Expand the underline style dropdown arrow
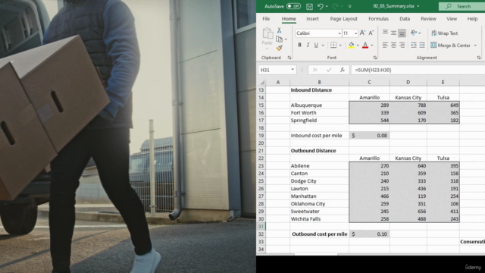Image resolution: width=485 pixels, height=273 pixels. pos(323,45)
